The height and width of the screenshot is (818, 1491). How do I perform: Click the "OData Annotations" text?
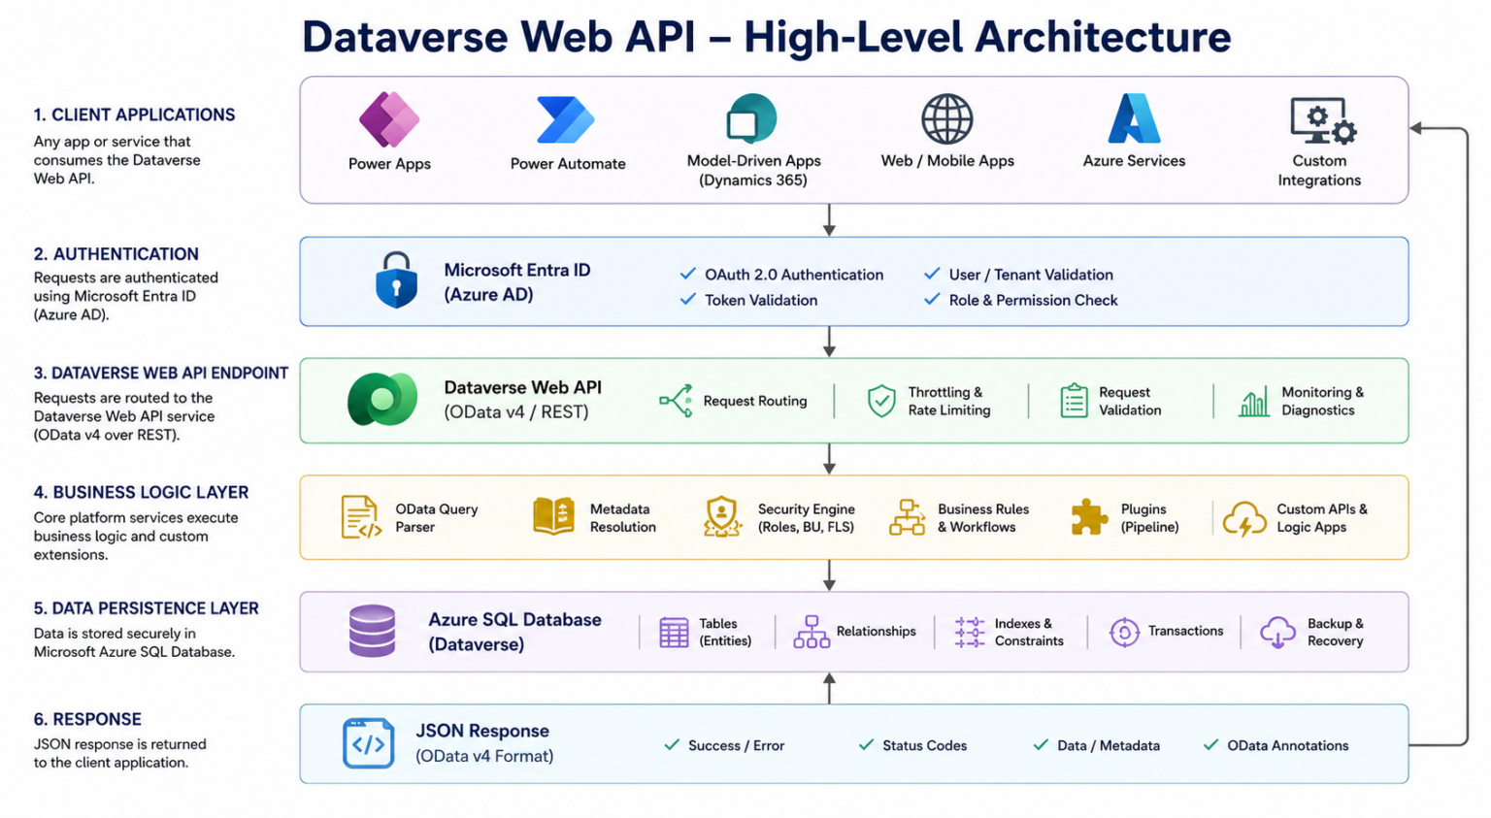(1288, 745)
